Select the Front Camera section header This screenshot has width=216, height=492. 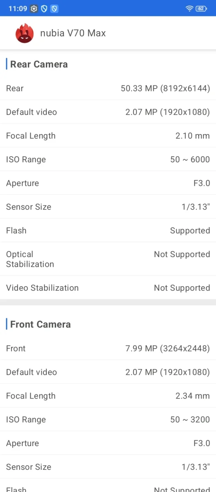coord(41,324)
